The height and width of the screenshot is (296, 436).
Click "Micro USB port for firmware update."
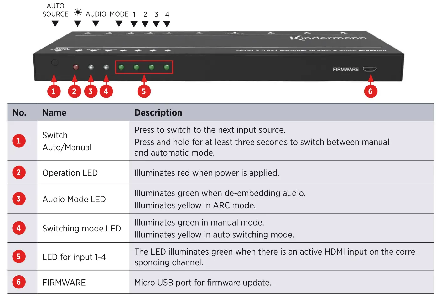point(203,283)
